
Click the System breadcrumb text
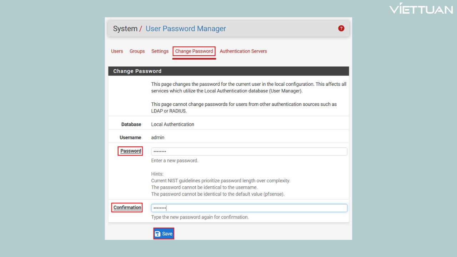tap(125, 29)
